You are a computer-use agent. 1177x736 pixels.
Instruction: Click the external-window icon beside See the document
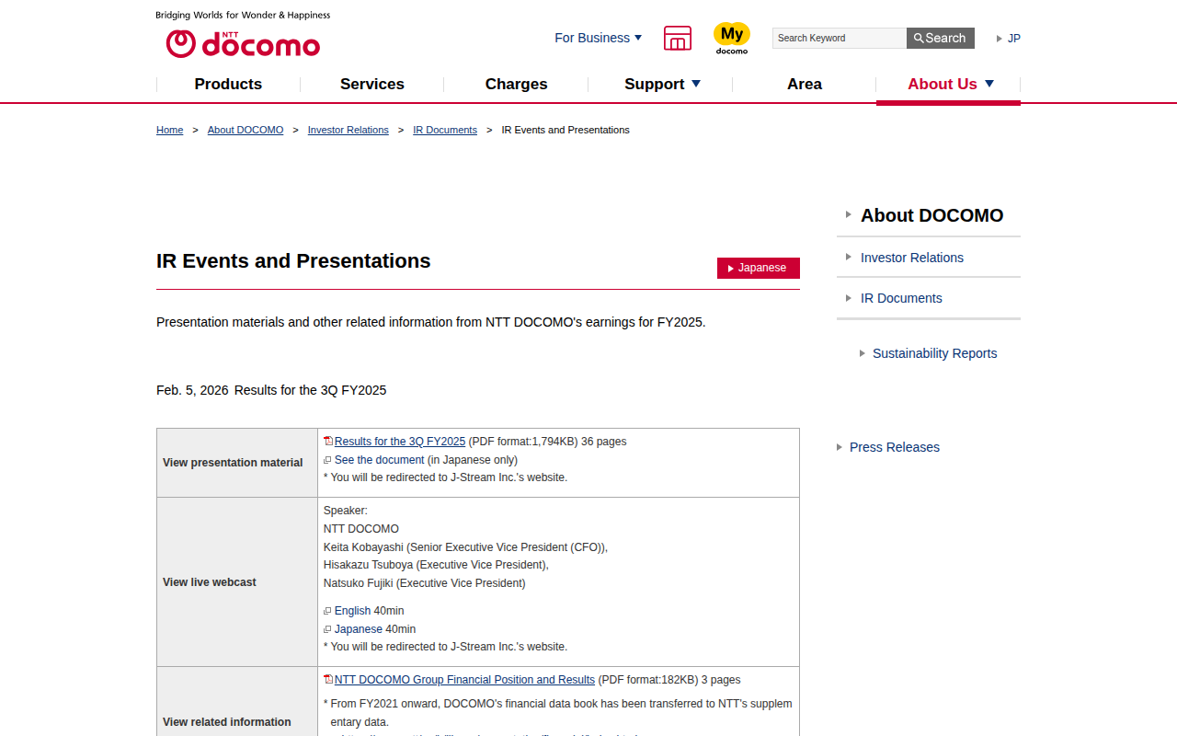click(x=327, y=460)
